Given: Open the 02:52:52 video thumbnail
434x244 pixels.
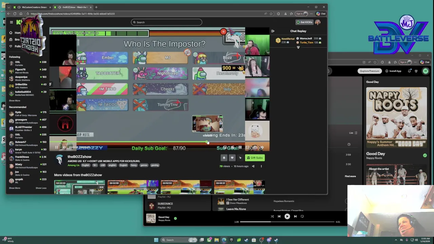Looking at the screenshot, I should click(186, 187).
